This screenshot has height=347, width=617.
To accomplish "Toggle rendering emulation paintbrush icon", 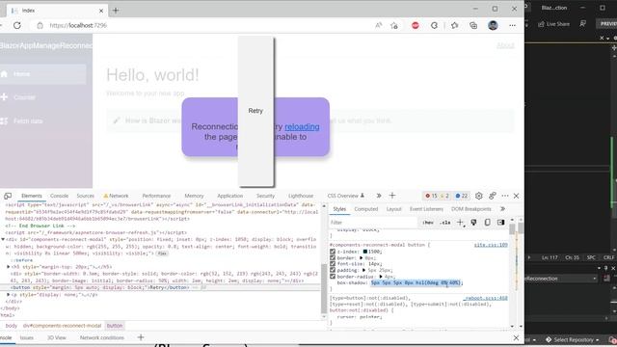I will click(x=473, y=223).
